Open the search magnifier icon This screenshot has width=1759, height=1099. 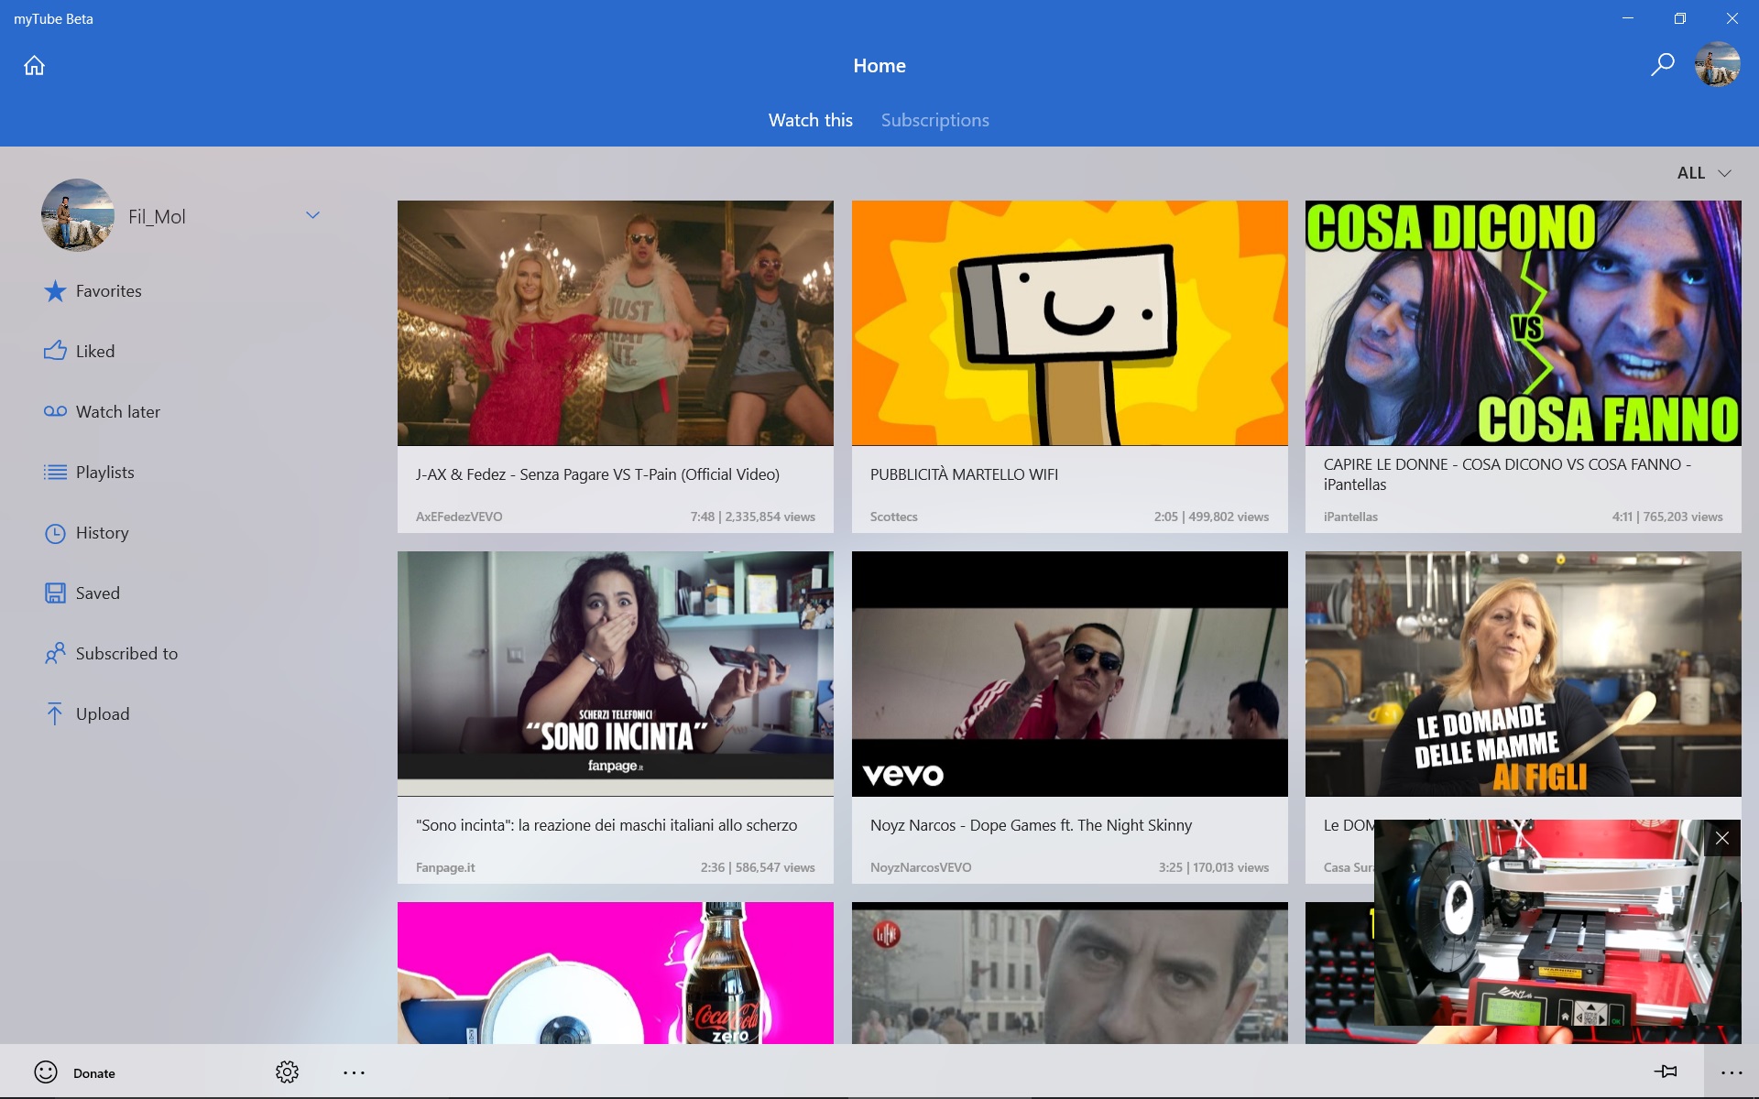click(x=1662, y=65)
